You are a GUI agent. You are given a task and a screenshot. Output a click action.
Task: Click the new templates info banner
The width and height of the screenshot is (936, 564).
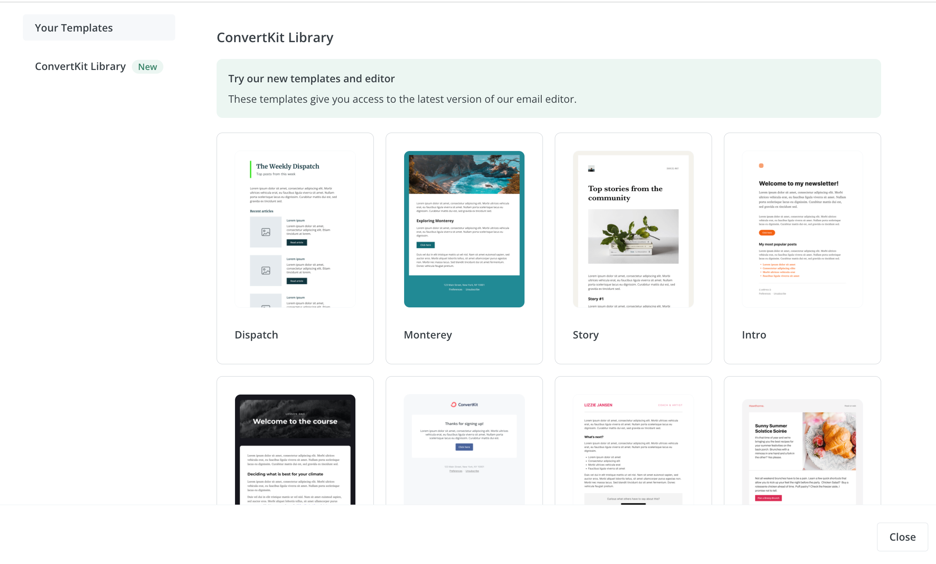point(549,88)
